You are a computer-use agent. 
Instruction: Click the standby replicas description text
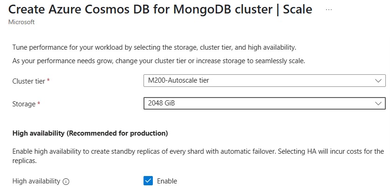(198, 151)
